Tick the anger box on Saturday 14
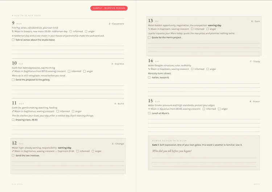272x192 pixels. (x=208, y=69)
